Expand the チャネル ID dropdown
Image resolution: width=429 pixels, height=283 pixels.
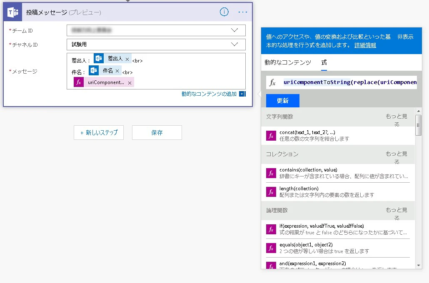coord(234,44)
